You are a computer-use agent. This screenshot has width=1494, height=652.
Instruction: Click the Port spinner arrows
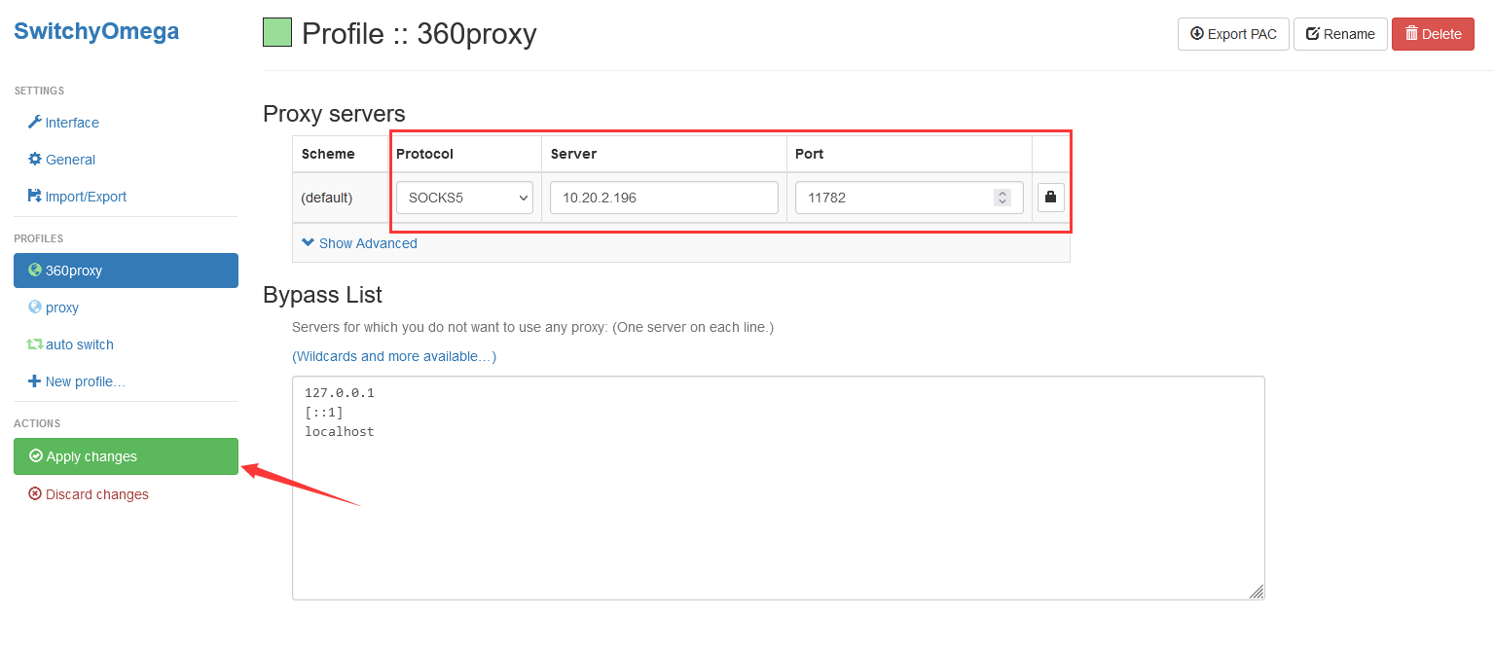pos(1002,198)
